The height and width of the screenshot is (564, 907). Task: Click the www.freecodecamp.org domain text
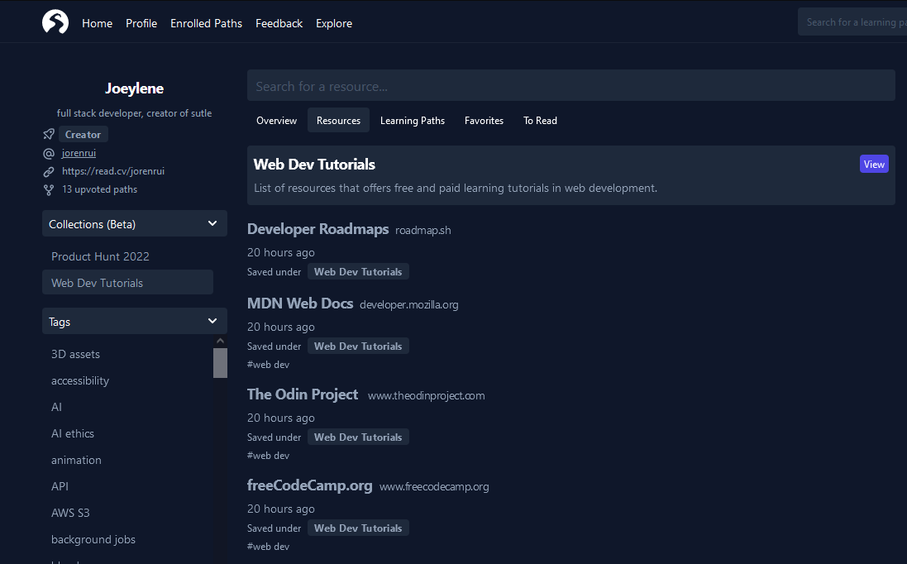click(x=434, y=486)
